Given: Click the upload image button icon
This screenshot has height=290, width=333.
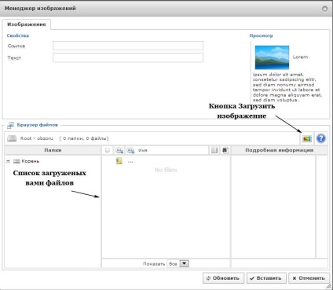Looking at the screenshot, I should coord(307,138).
